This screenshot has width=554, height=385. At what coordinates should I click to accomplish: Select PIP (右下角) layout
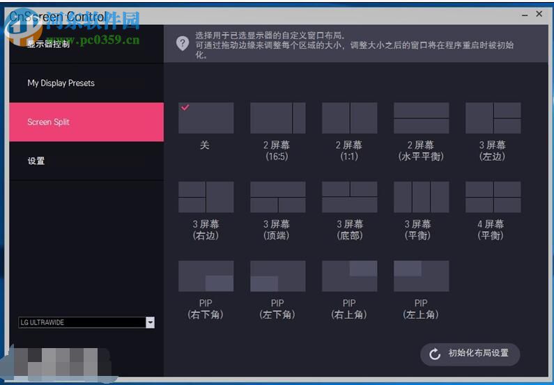206,276
